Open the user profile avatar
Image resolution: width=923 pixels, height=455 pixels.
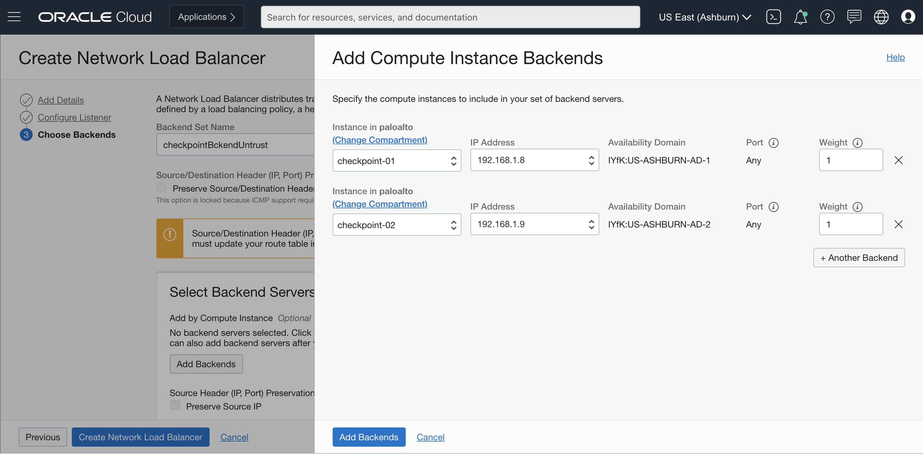click(x=908, y=16)
